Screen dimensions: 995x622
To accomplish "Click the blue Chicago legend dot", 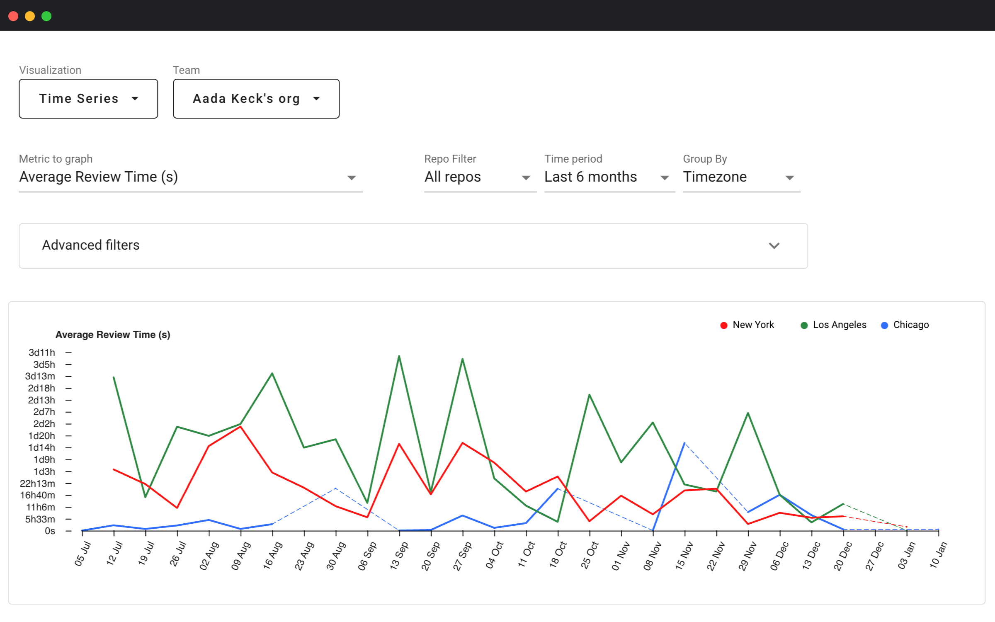I will click(884, 326).
